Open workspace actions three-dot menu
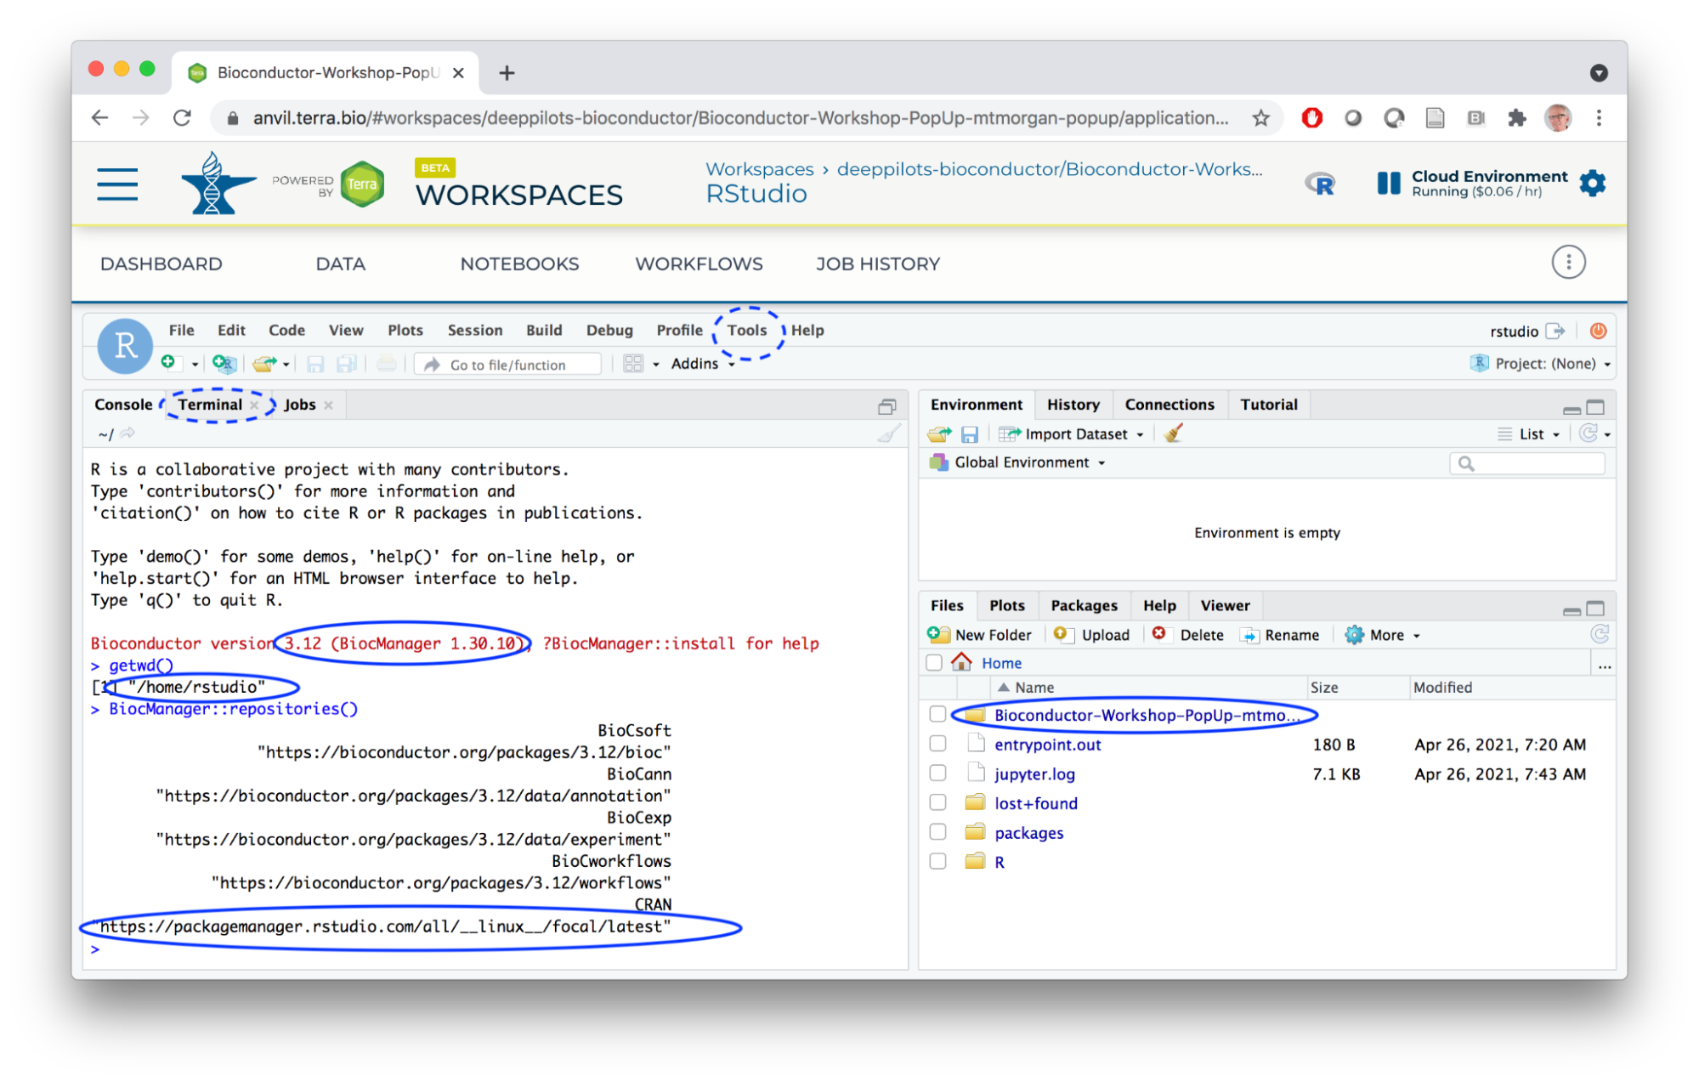This screenshot has width=1699, height=1082. [x=1568, y=263]
